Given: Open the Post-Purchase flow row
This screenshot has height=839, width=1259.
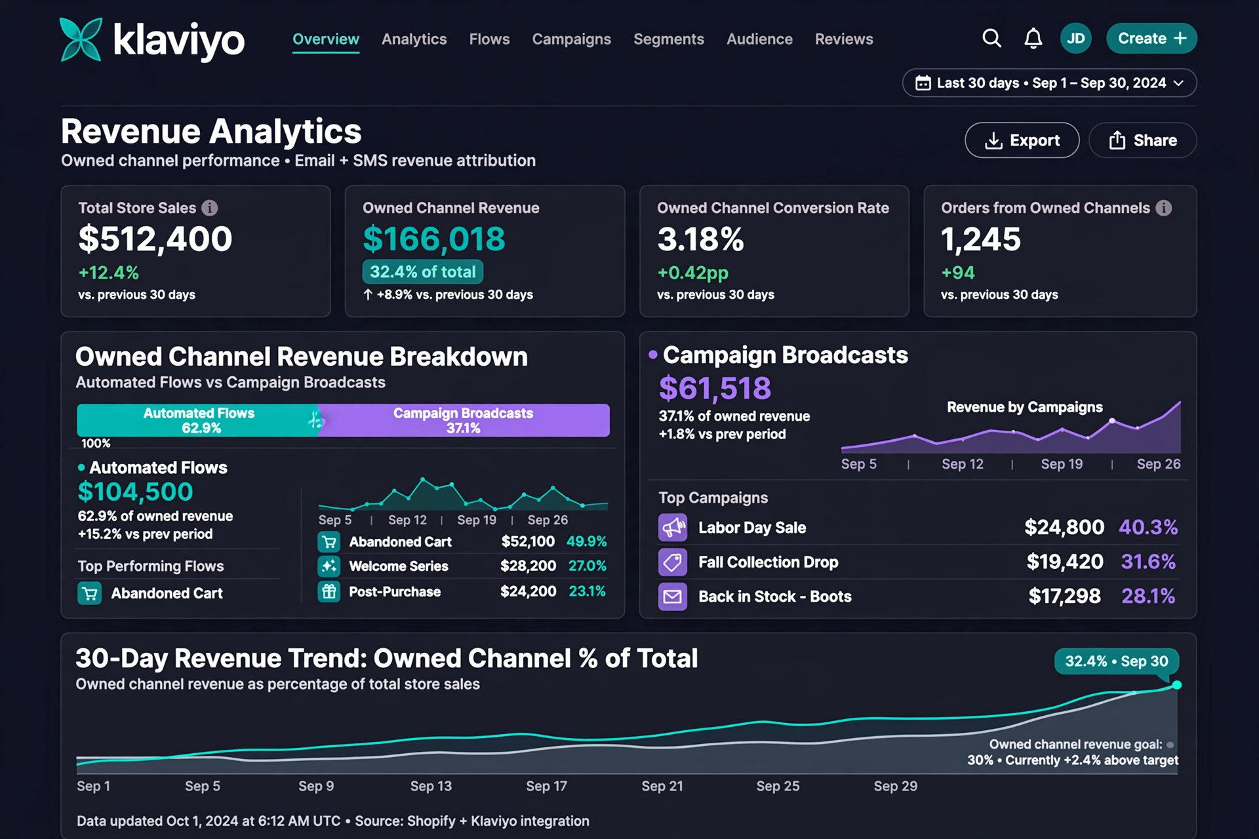Looking at the screenshot, I should pyautogui.click(x=462, y=592).
